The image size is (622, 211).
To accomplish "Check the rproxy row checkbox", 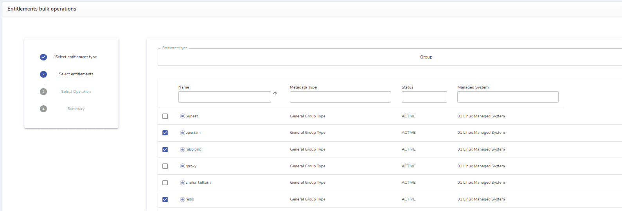I will tap(165, 166).
